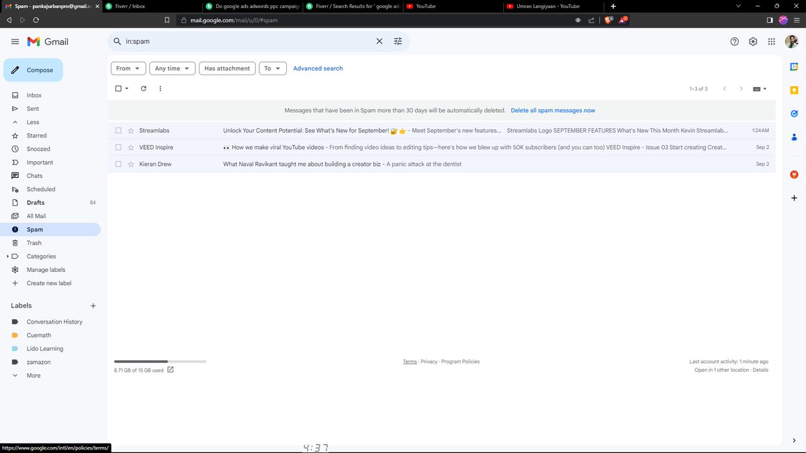Tick the select-all checkbox
Screen dimensions: 806x453
click(x=118, y=89)
